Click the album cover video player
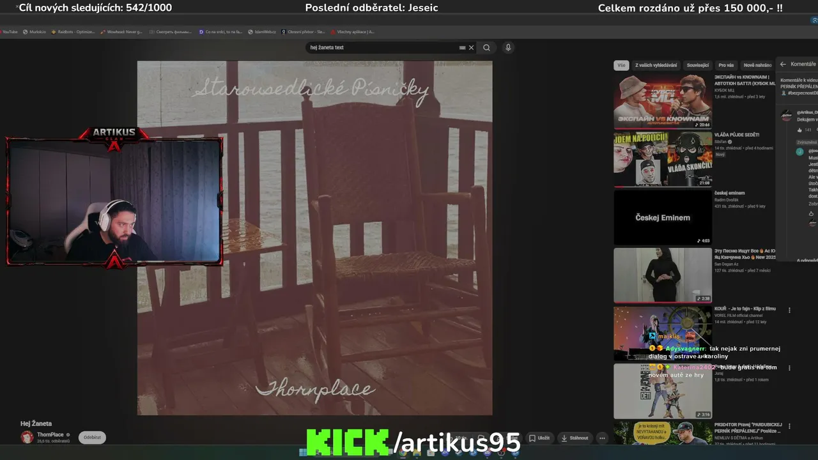Screen dimensions: 818x460 click(x=314, y=238)
